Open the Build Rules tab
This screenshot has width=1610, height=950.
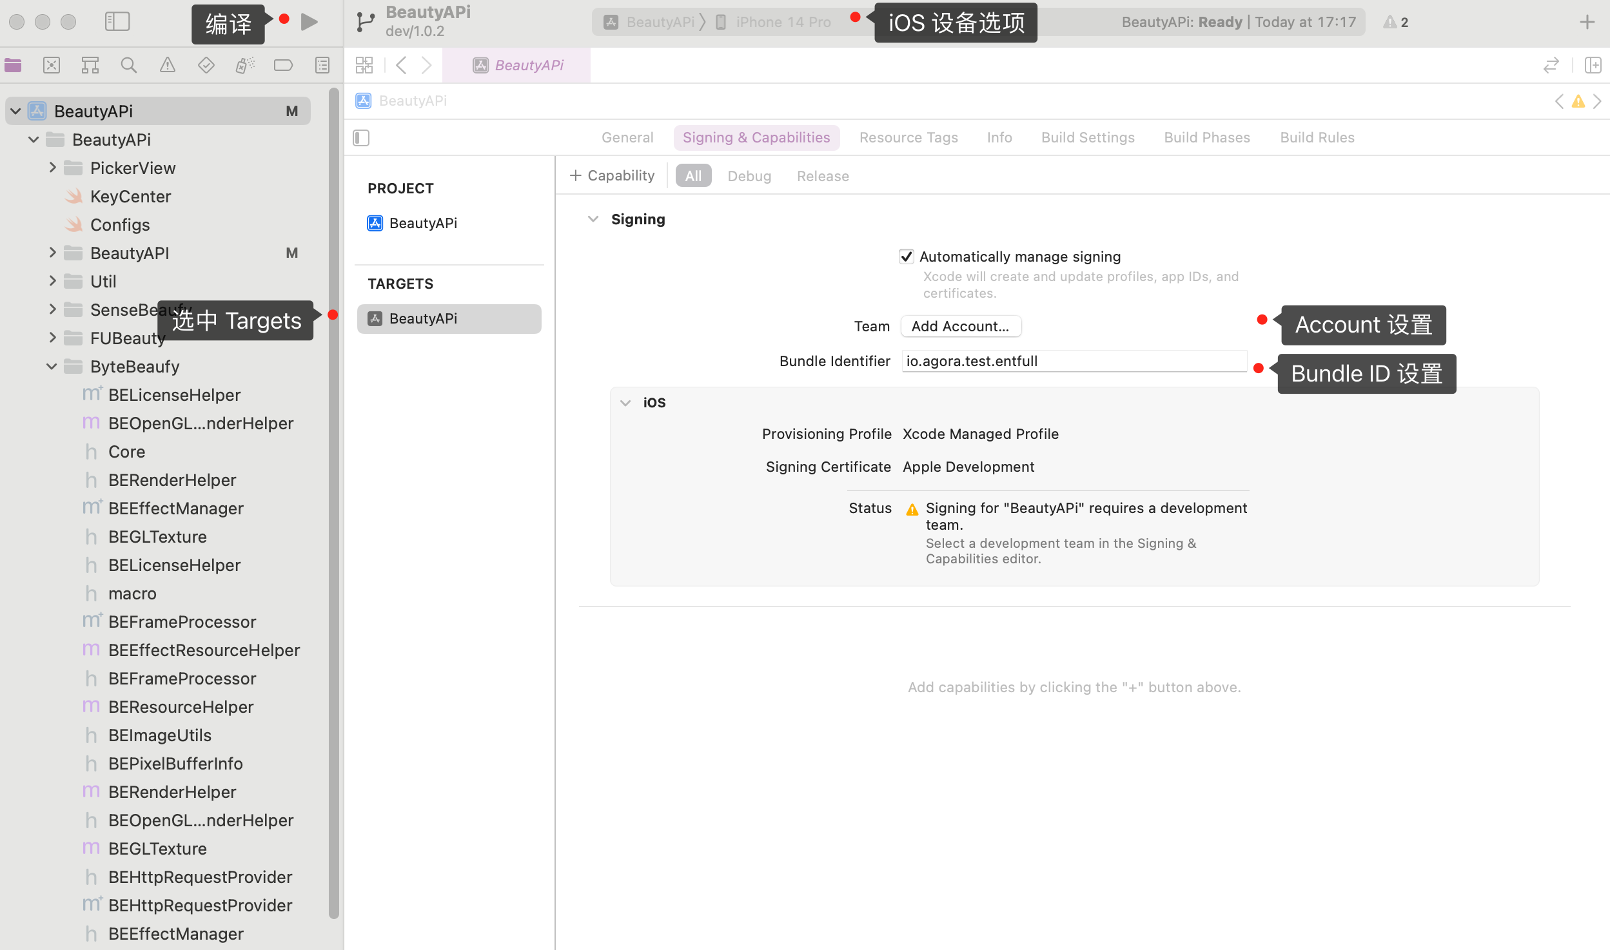[1317, 137]
